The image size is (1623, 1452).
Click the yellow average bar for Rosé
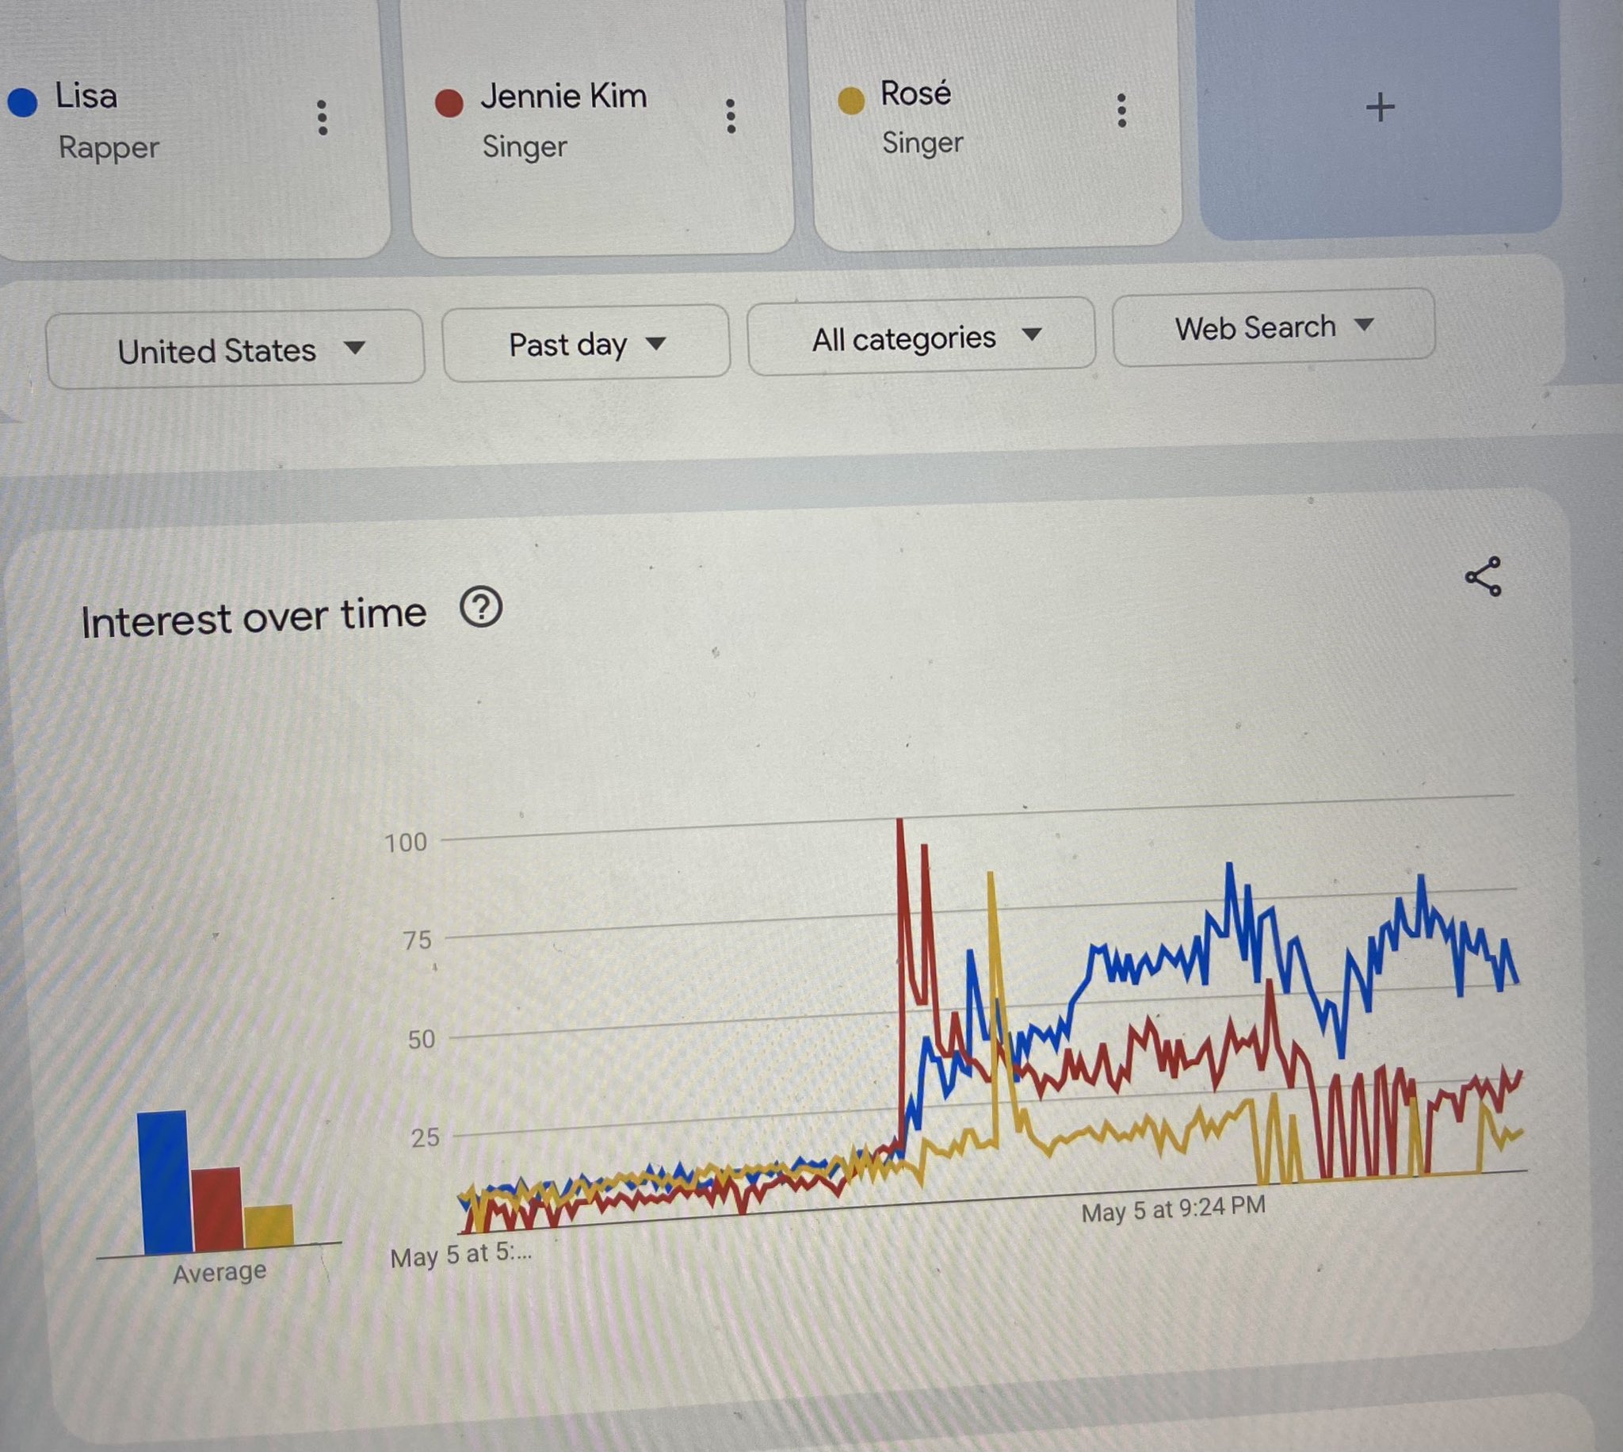click(x=269, y=1226)
